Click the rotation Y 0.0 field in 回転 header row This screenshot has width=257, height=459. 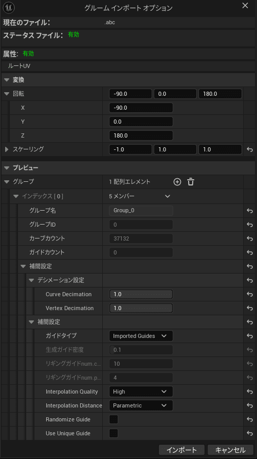click(175, 94)
